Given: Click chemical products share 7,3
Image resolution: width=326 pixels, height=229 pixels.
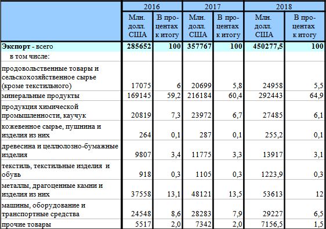Looking at the screenshot, I should (176, 115).
